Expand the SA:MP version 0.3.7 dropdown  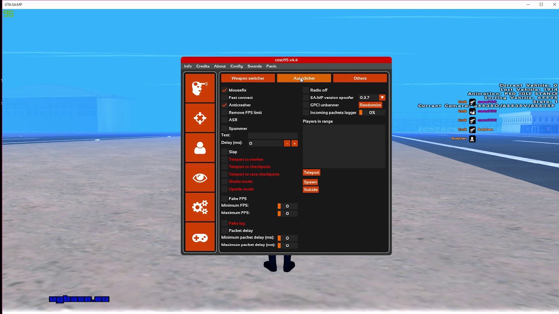click(x=382, y=98)
